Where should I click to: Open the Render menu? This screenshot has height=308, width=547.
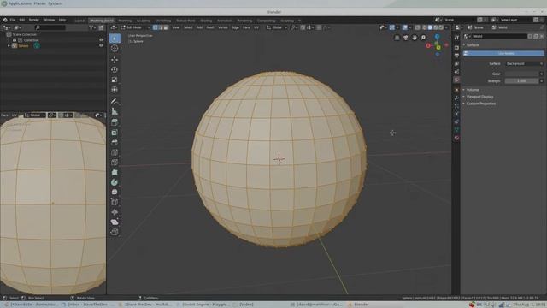pos(34,20)
